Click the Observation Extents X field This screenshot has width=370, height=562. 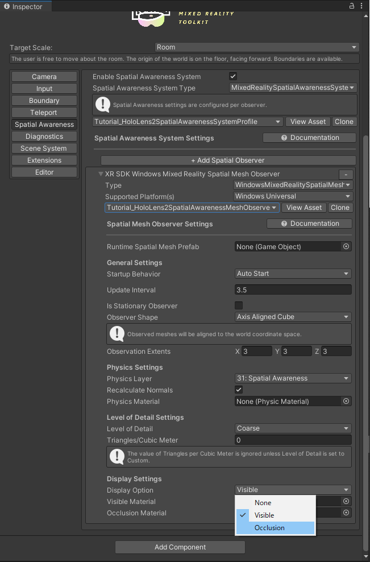coord(257,352)
